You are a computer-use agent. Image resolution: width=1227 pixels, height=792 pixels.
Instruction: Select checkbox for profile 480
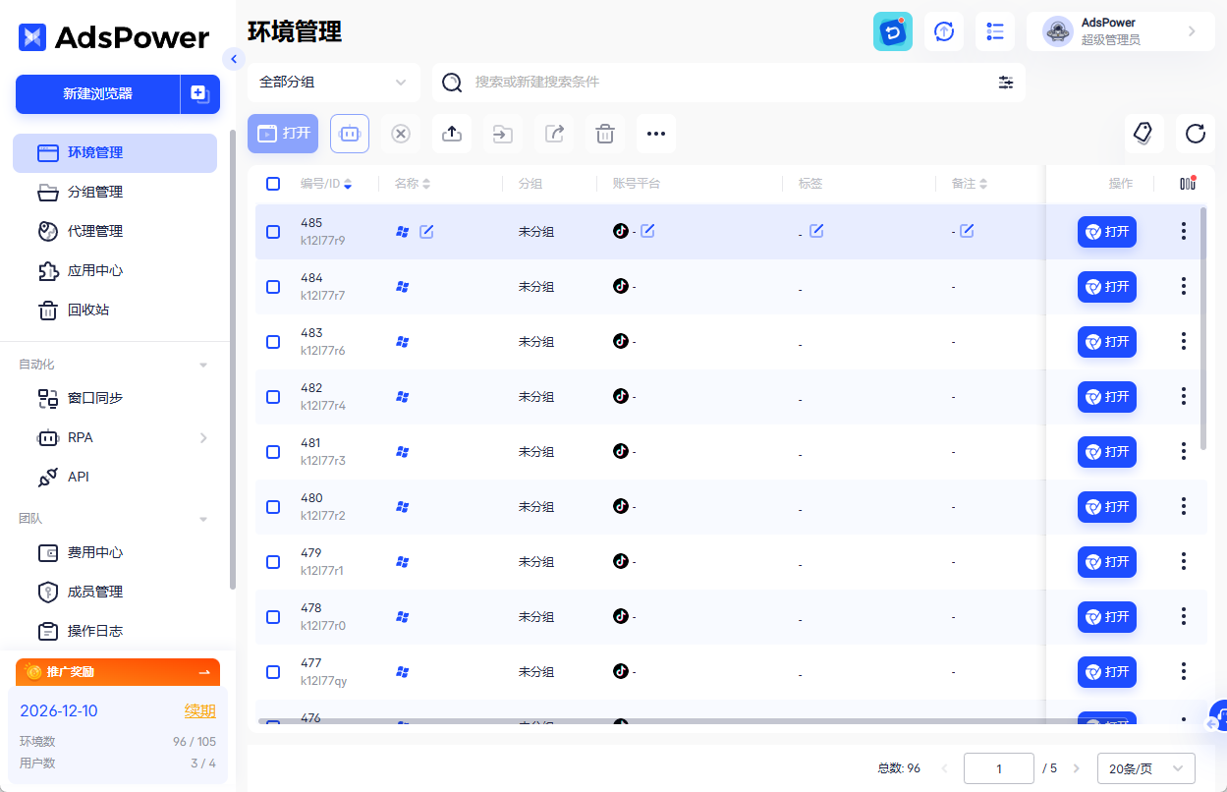(273, 507)
